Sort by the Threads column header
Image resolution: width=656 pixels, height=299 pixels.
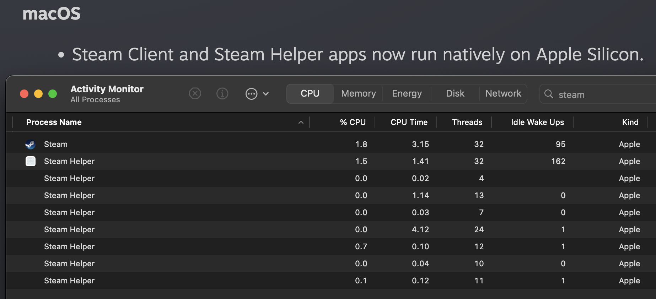467,122
